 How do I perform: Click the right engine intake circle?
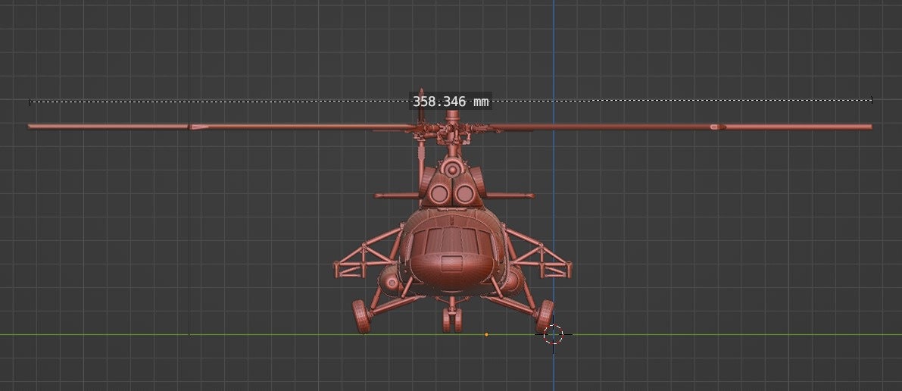pyautogui.click(x=466, y=195)
